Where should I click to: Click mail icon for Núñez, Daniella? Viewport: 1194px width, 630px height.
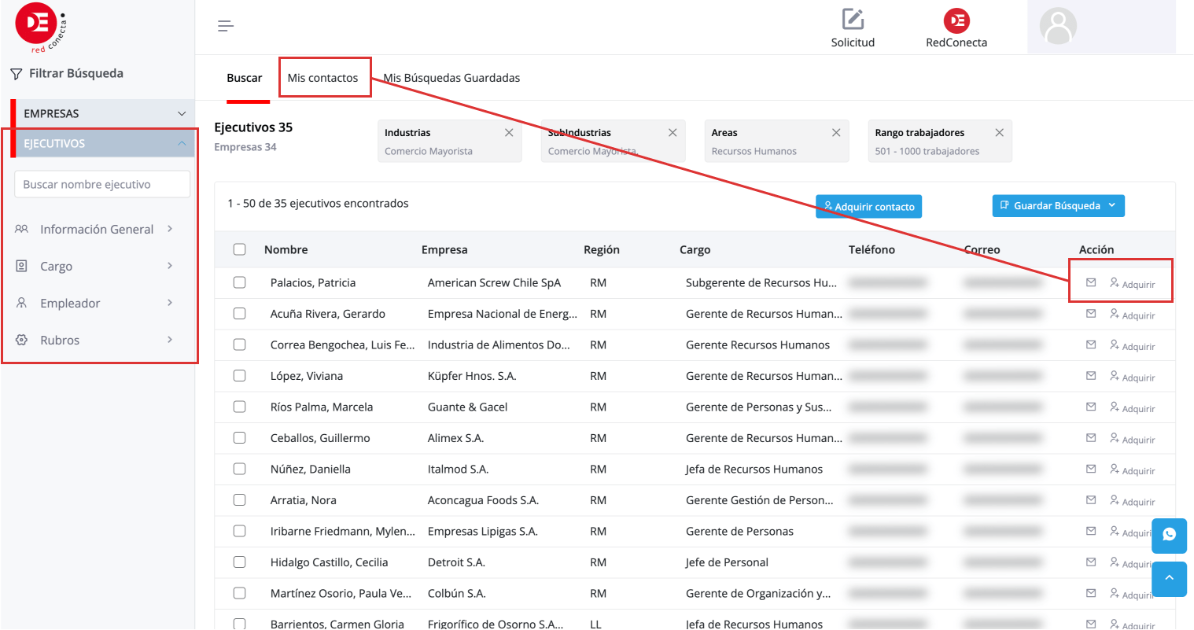(1091, 469)
